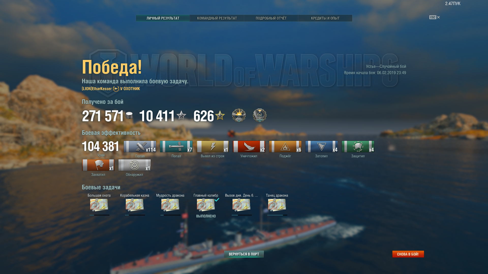Viewport: 488px width, 274px height.
Task: Select the torpedo hits ribbon x7
Action: click(x=176, y=147)
